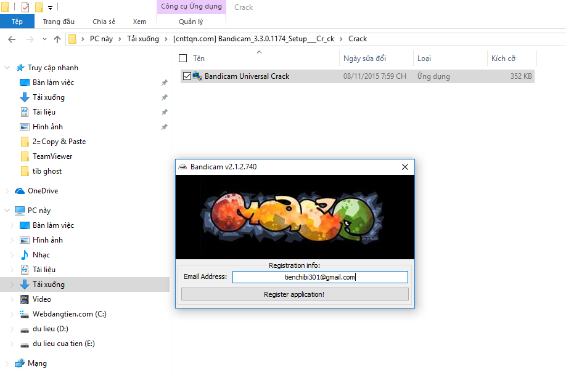This screenshot has height=375, width=566.
Task: Click the Email Address input field
Action: tap(320, 277)
